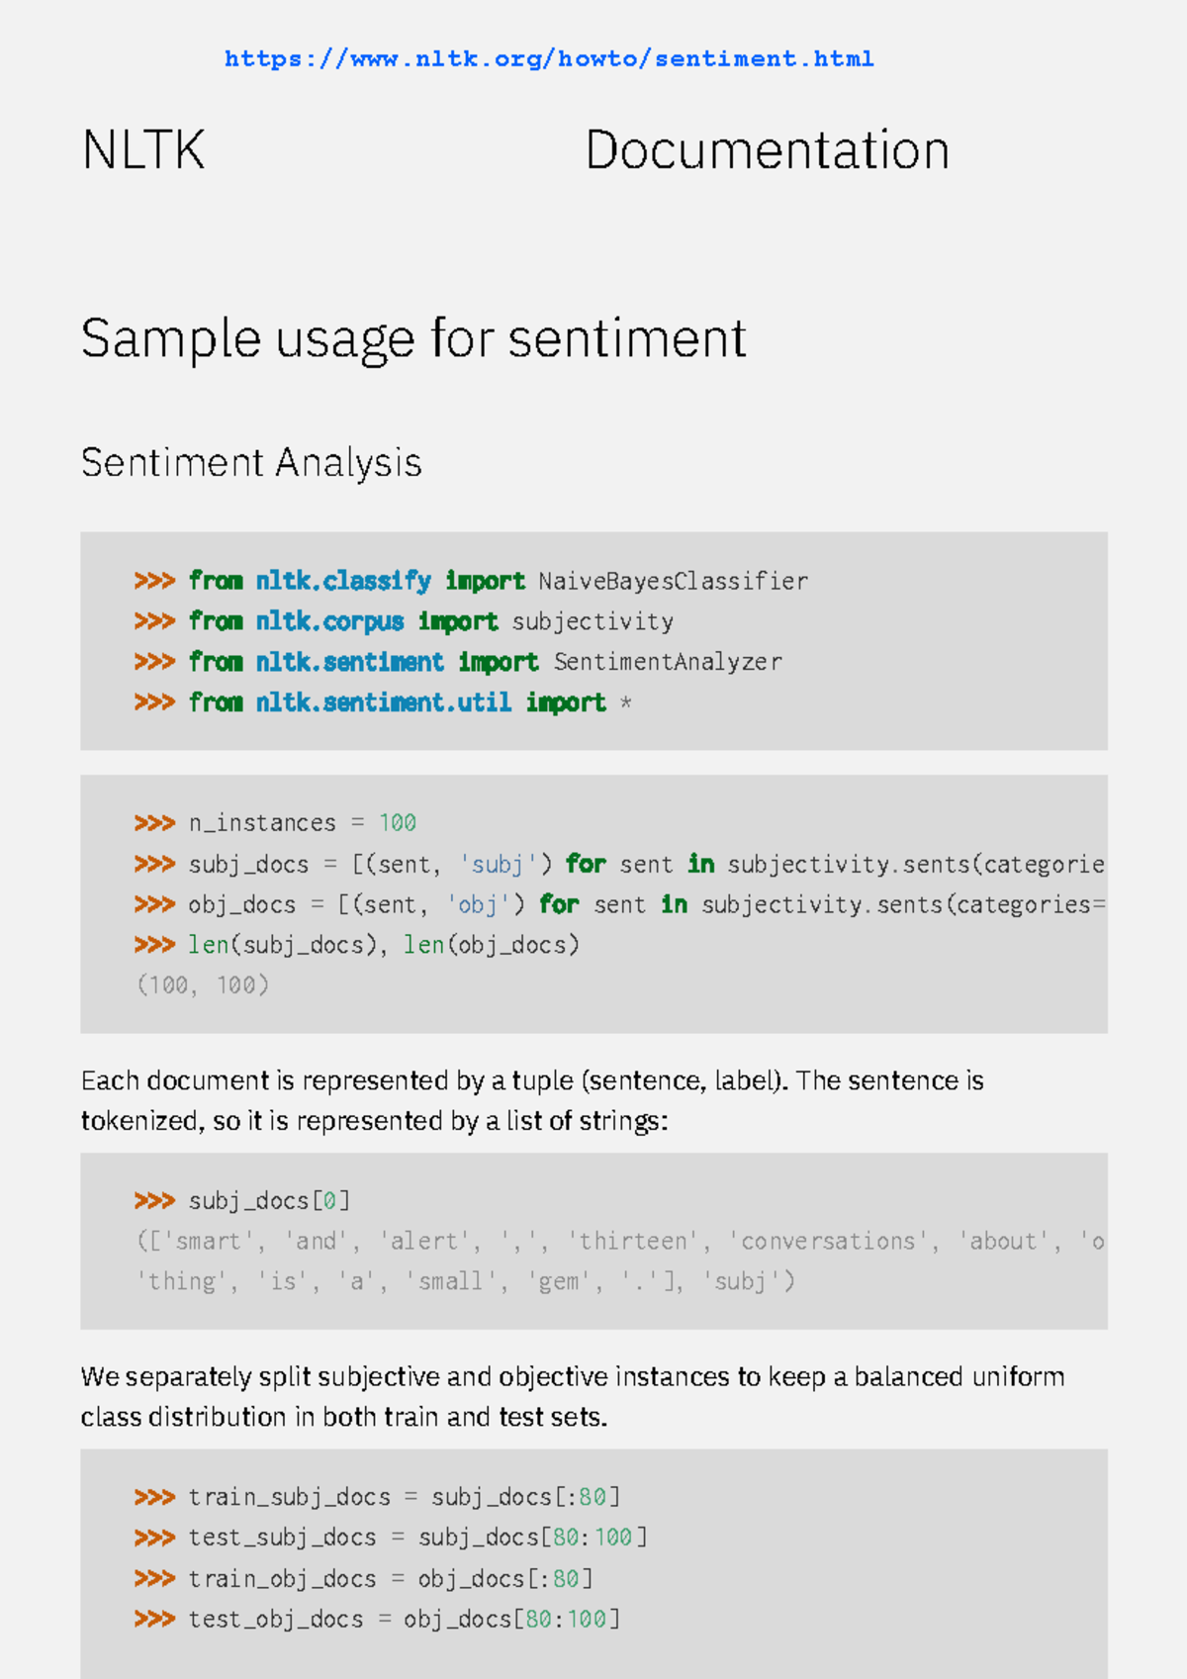Click the len(subj_docs), len(obj_docs) line

coord(357,946)
